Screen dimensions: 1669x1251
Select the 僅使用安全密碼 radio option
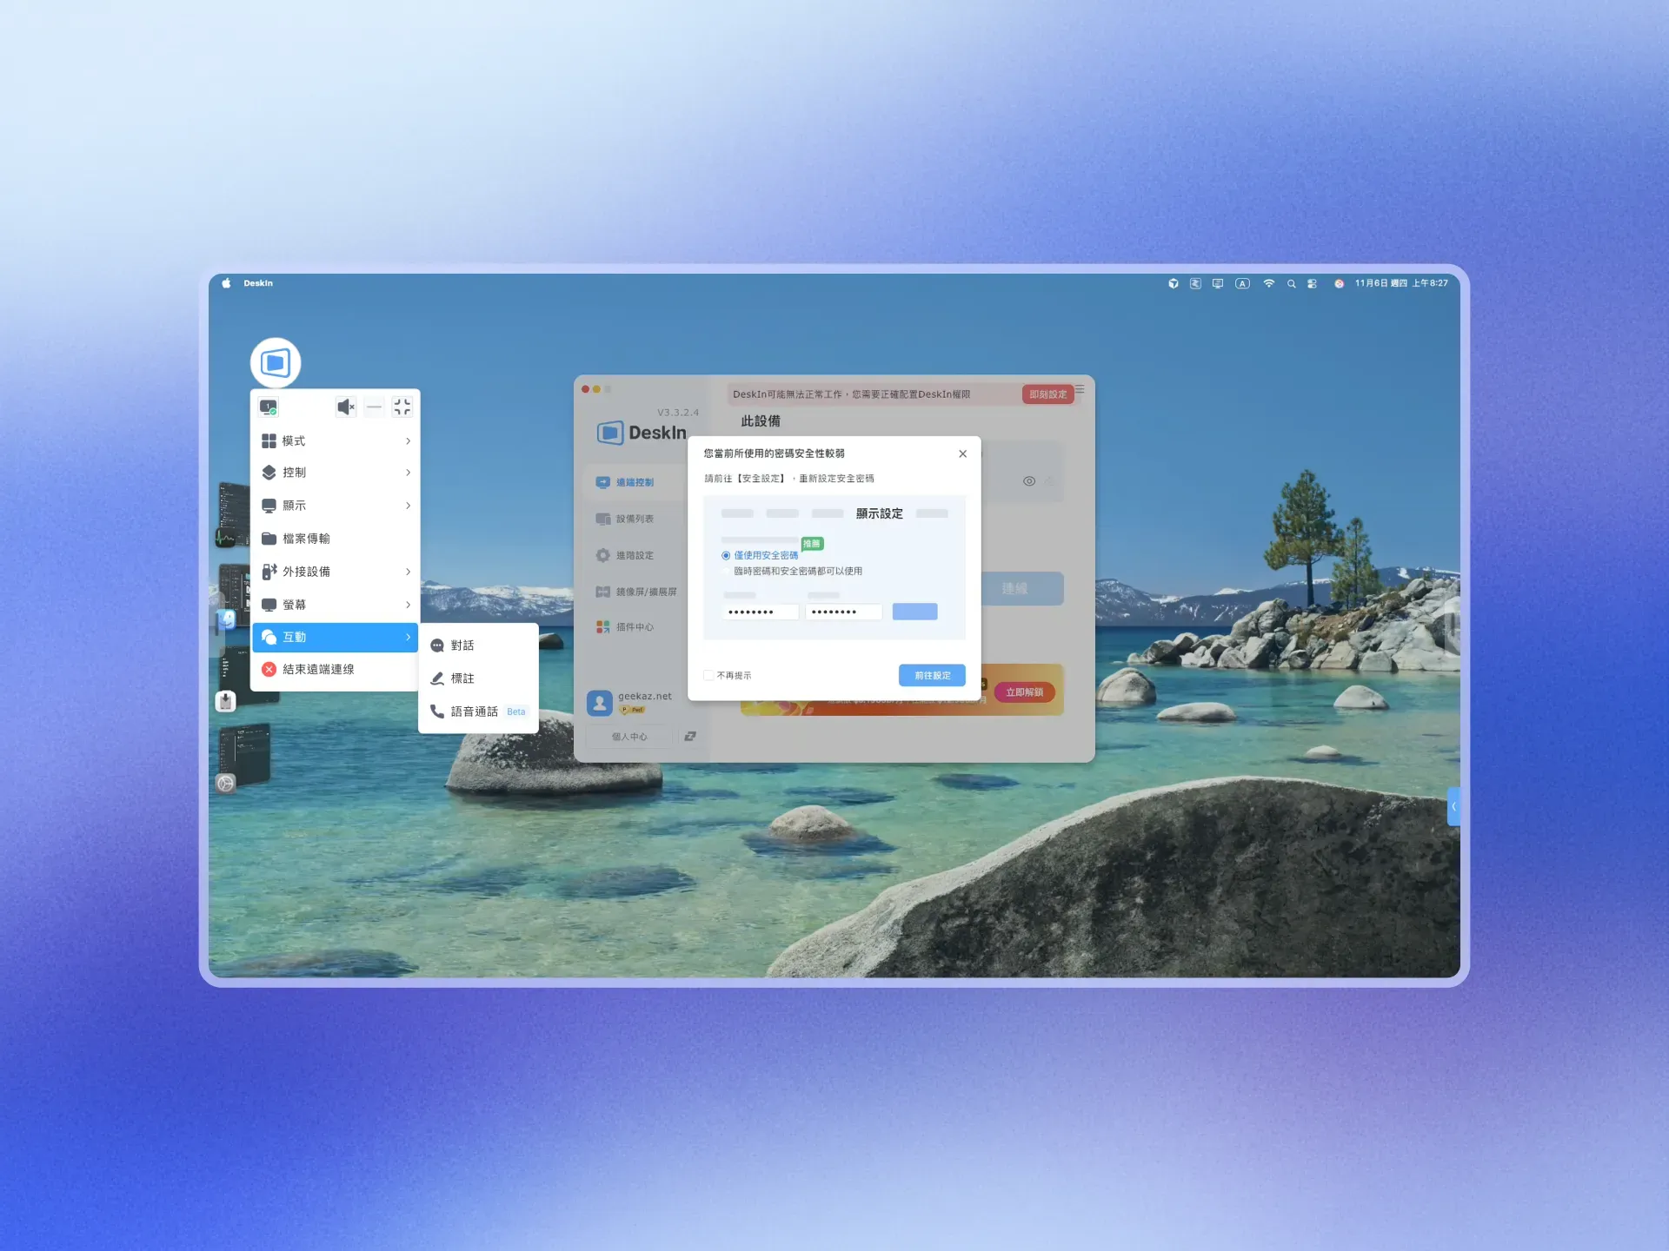(x=726, y=555)
